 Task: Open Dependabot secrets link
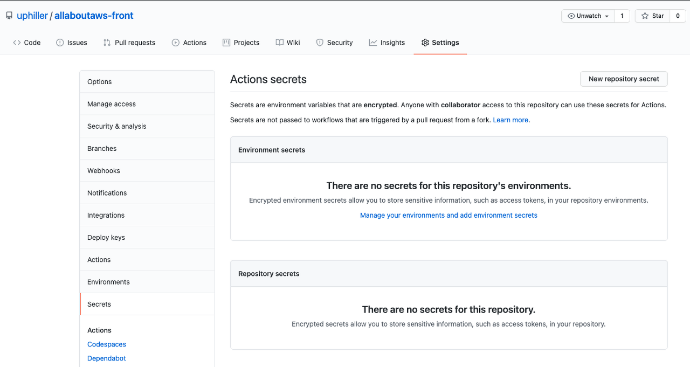pyautogui.click(x=107, y=358)
